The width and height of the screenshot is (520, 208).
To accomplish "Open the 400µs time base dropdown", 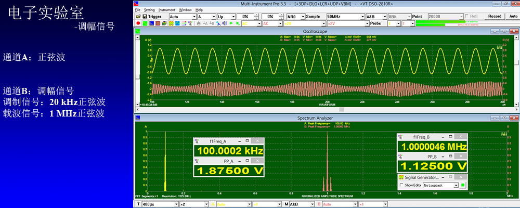I will coord(159,204).
